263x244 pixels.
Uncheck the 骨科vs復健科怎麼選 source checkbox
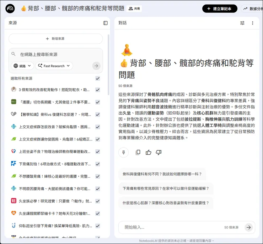(98, 115)
